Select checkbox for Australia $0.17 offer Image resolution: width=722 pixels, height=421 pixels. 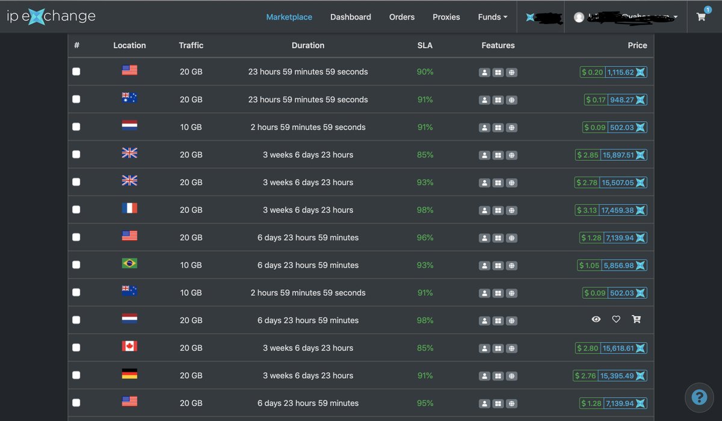pos(76,99)
